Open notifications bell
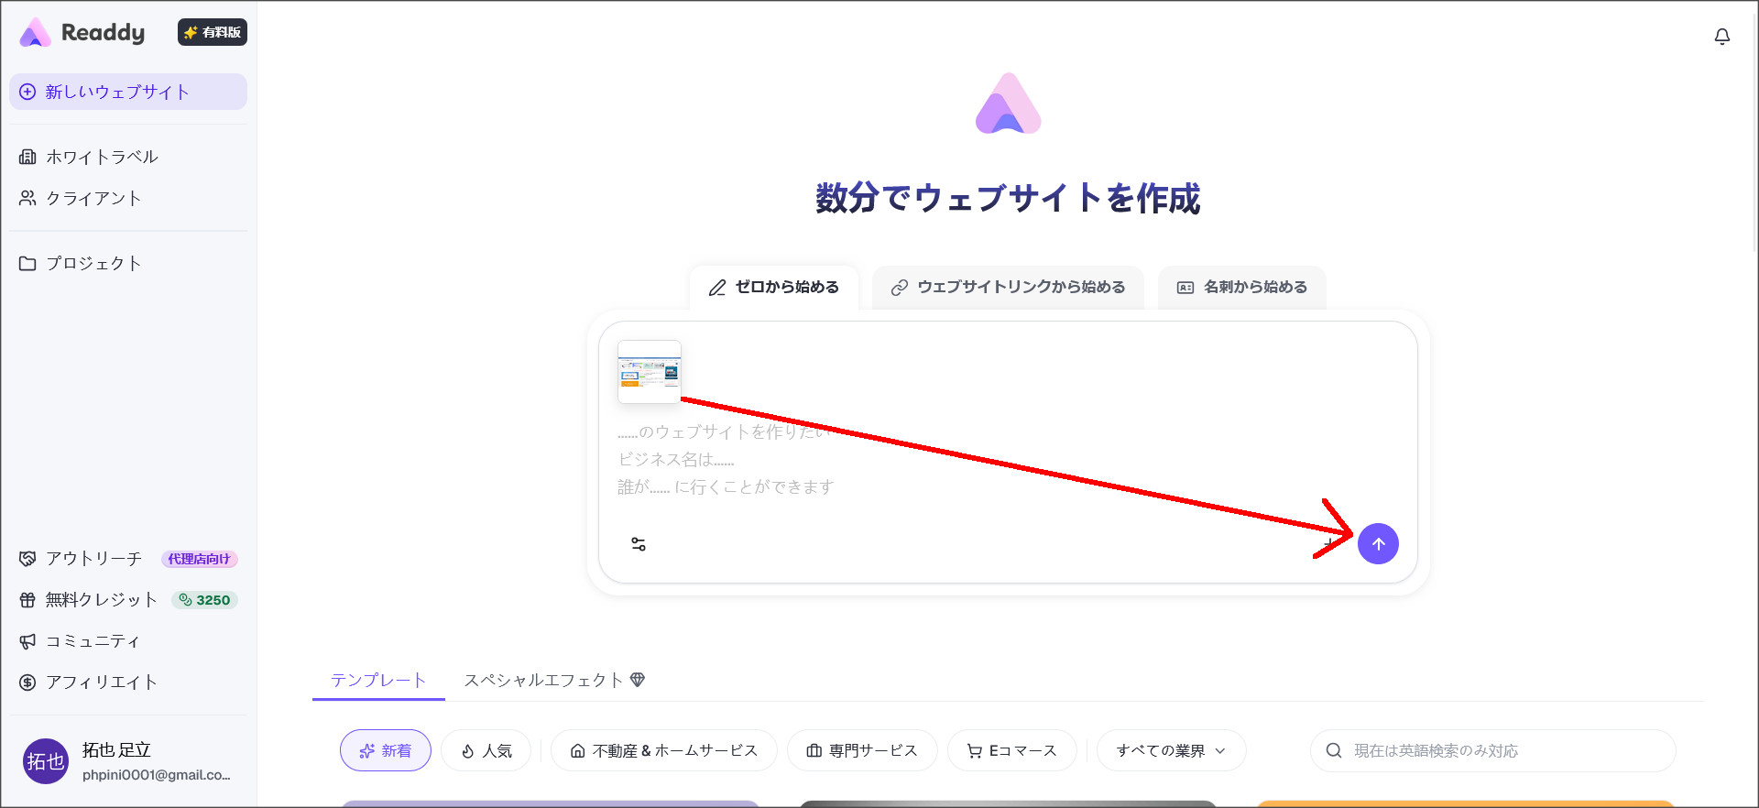 coord(1722,37)
